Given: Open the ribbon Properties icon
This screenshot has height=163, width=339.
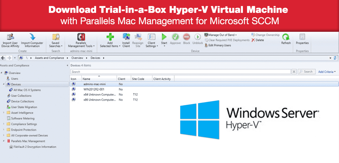Looking at the screenshot, I should (x=302, y=37).
